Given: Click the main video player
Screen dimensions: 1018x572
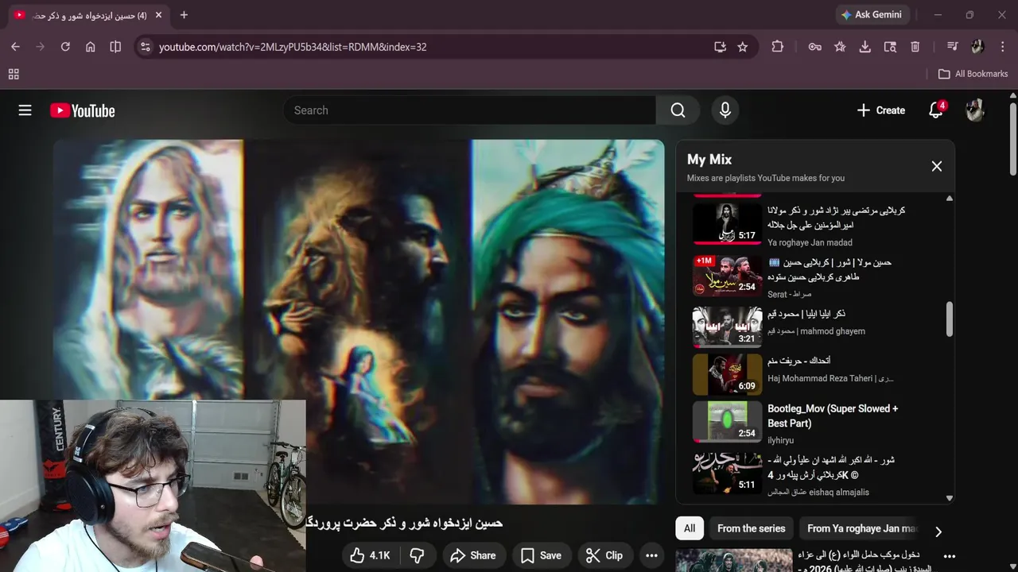Looking at the screenshot, I should pyautogui.click(x=359, y=322).
